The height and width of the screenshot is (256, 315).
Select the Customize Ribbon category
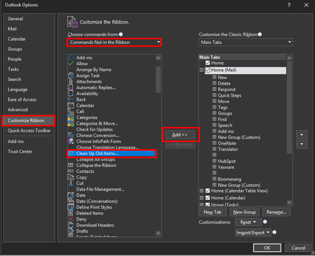[28, 120]
